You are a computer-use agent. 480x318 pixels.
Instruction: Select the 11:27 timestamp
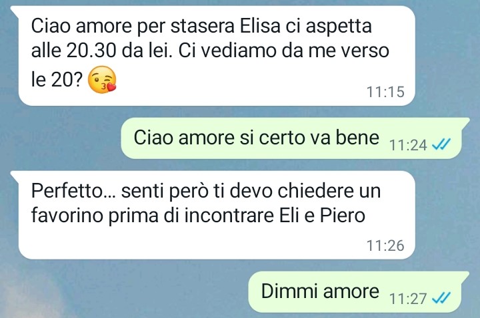click(x=408, y=299)
